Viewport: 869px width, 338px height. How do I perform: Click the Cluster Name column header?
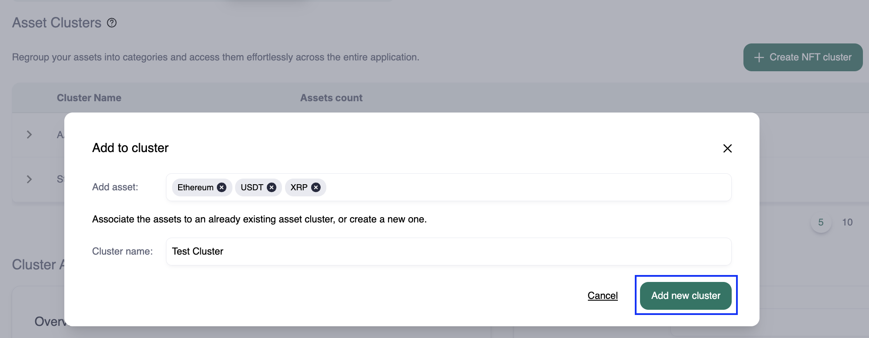(89, 98)
